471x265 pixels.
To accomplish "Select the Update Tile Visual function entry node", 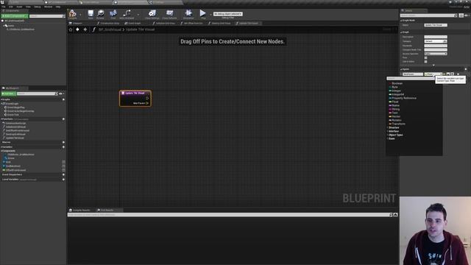I will point(135,98).
